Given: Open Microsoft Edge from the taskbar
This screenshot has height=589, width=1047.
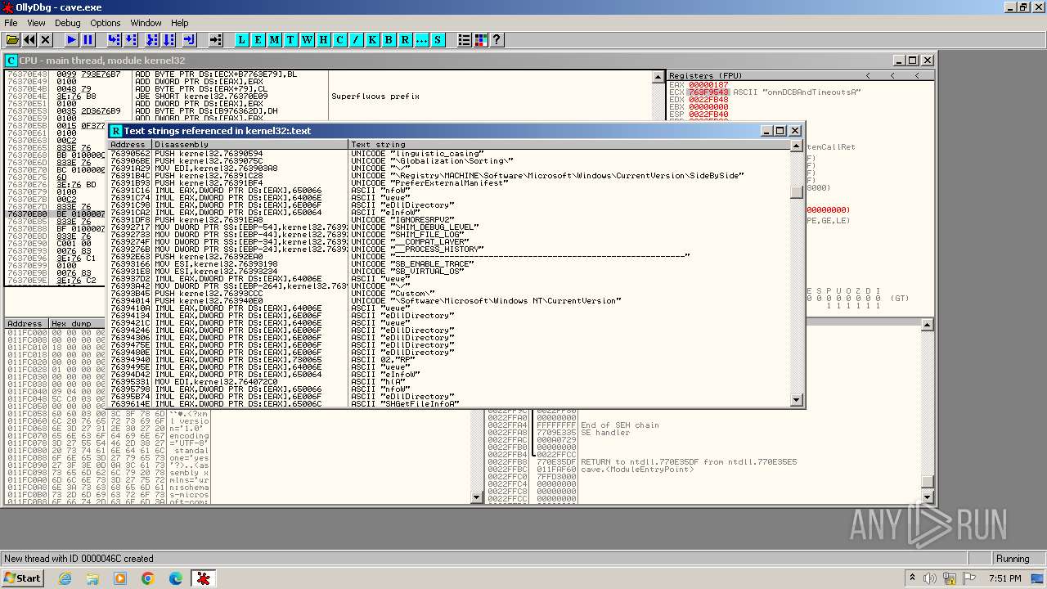Looking at the screenshot, I should (x=175, y=578).
